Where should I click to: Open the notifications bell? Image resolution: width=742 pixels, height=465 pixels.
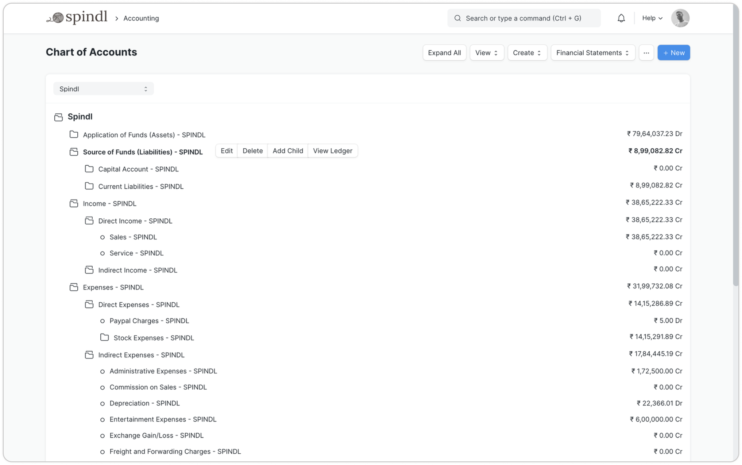(x=621, y=18)
